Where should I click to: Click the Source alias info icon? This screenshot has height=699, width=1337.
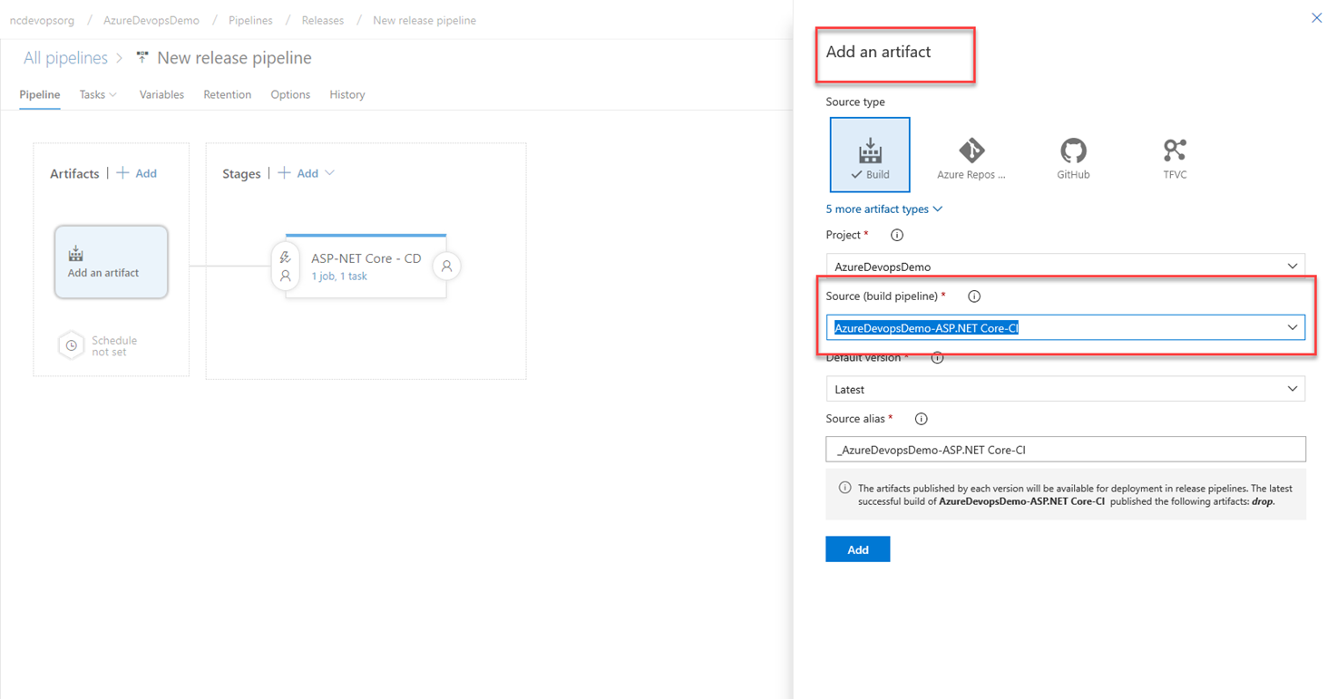click(x=921, y=419)
